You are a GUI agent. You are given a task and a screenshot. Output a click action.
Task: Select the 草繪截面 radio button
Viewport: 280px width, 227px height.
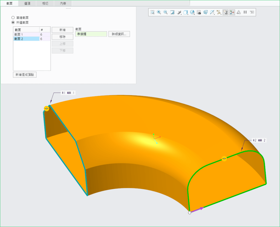(x=13, y=18)
